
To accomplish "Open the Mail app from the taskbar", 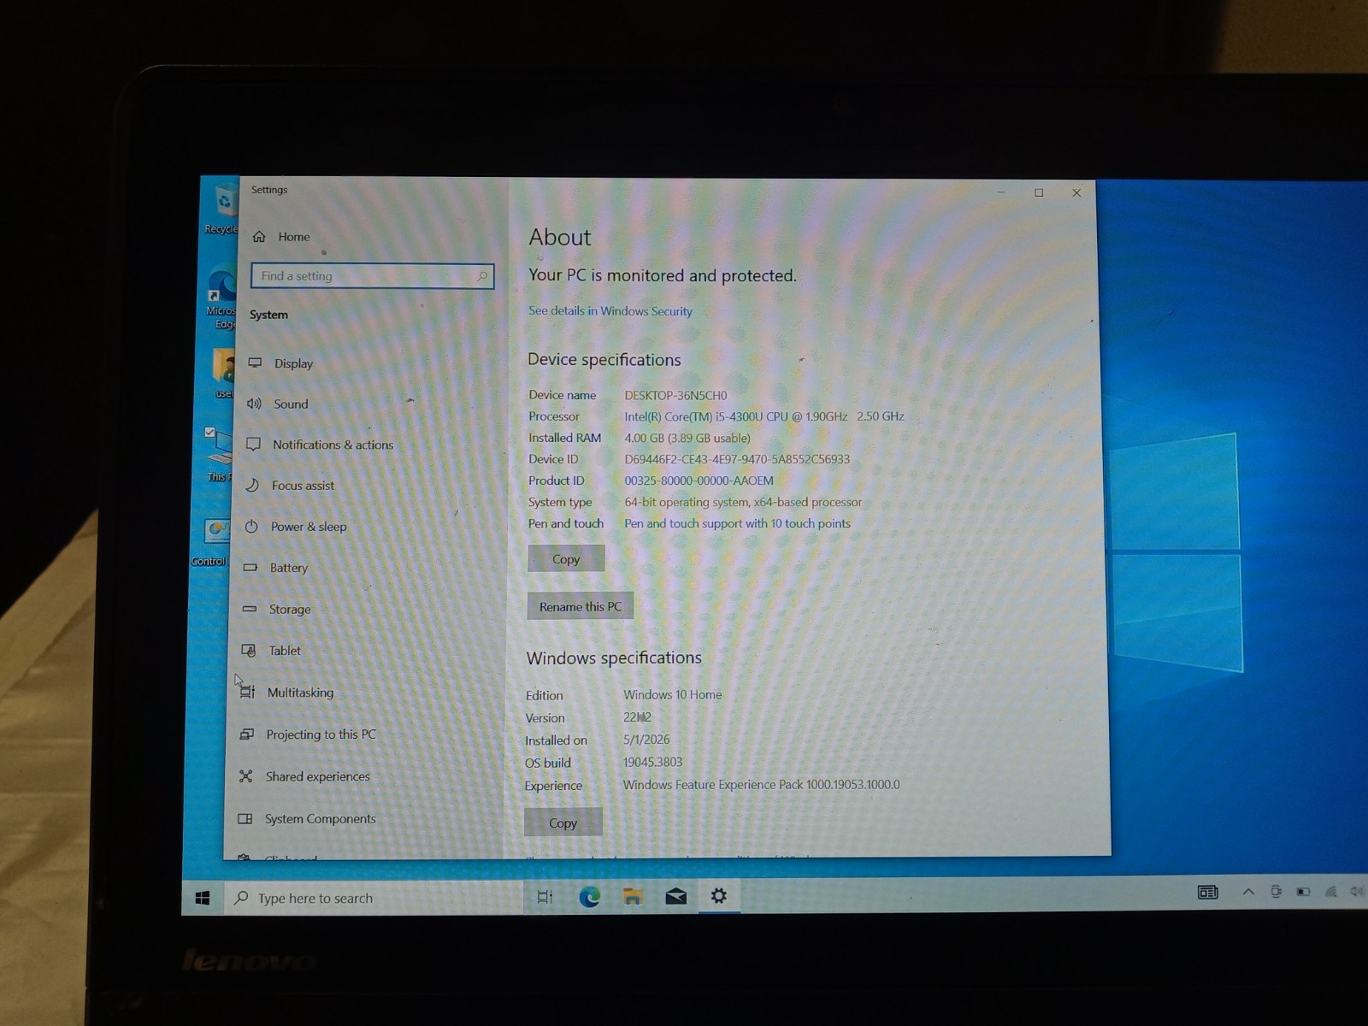I will tap(676, 896).
